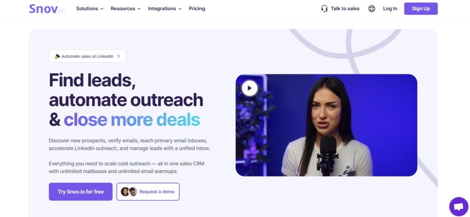Image resolution: width=470 pixels, height=217 pixels.
Task: Open the language globe icon
Action: click(x=372, y=9)
